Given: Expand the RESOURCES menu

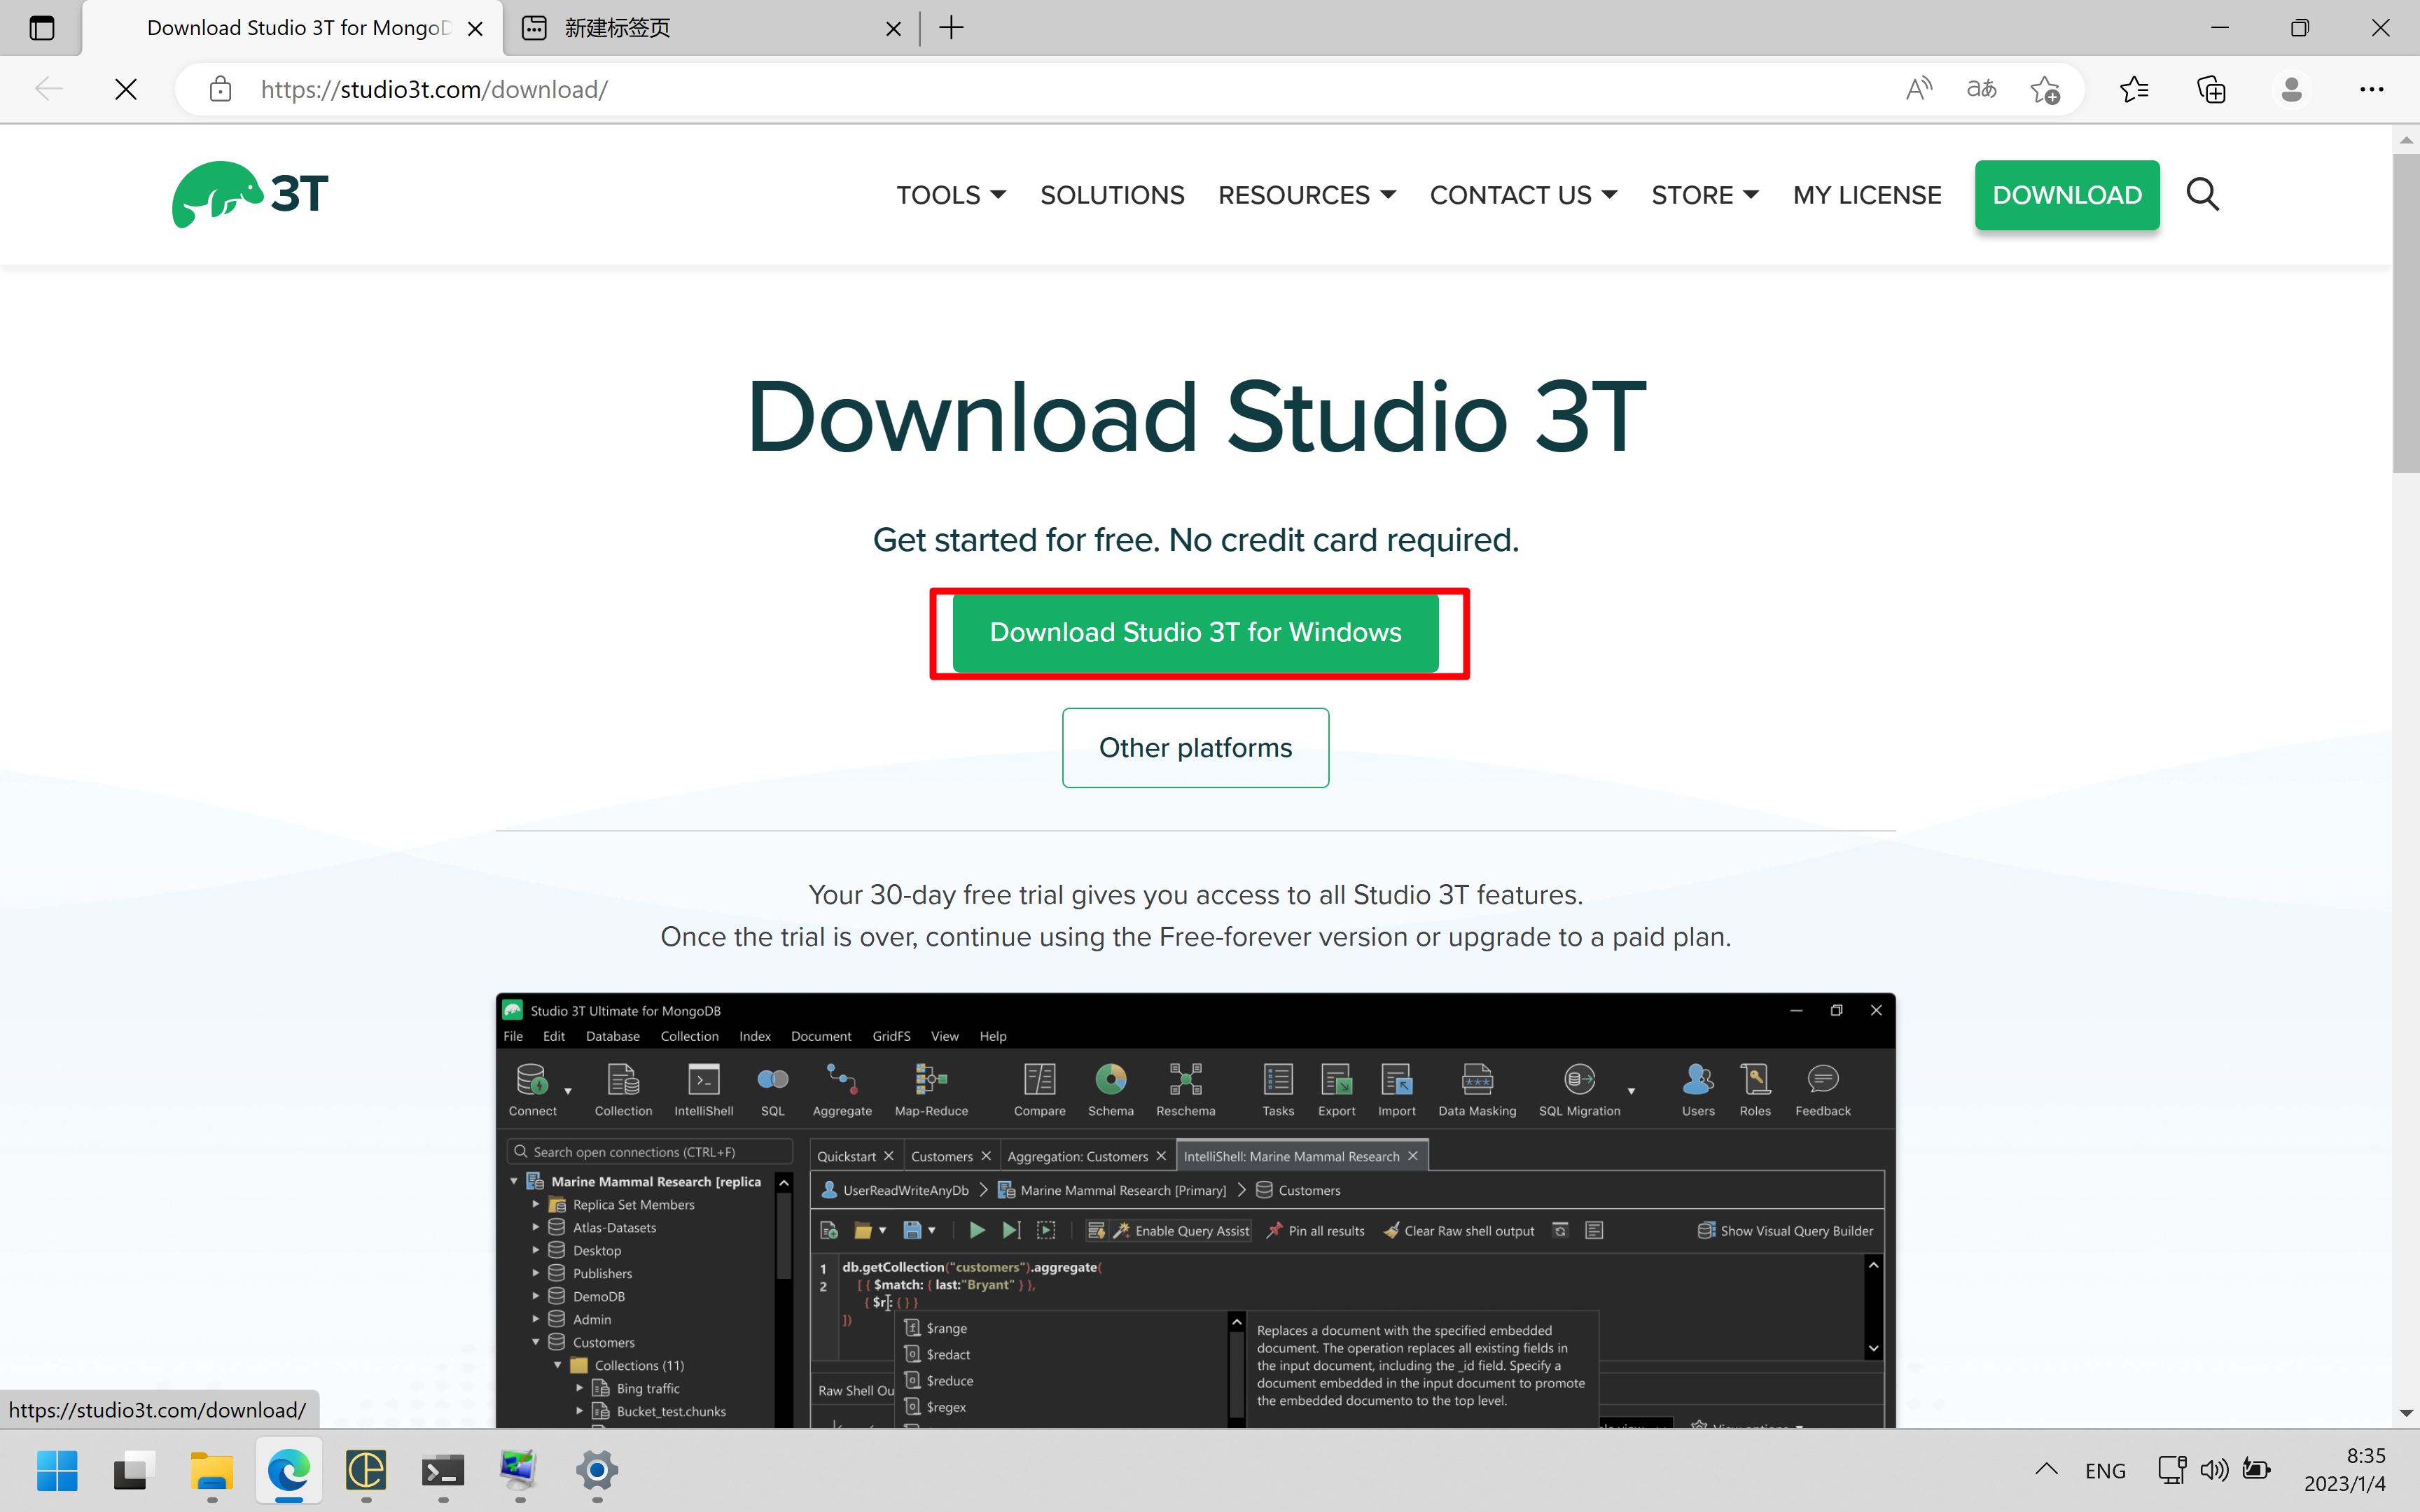Looking at the screenshot, I should point(1307,195).
